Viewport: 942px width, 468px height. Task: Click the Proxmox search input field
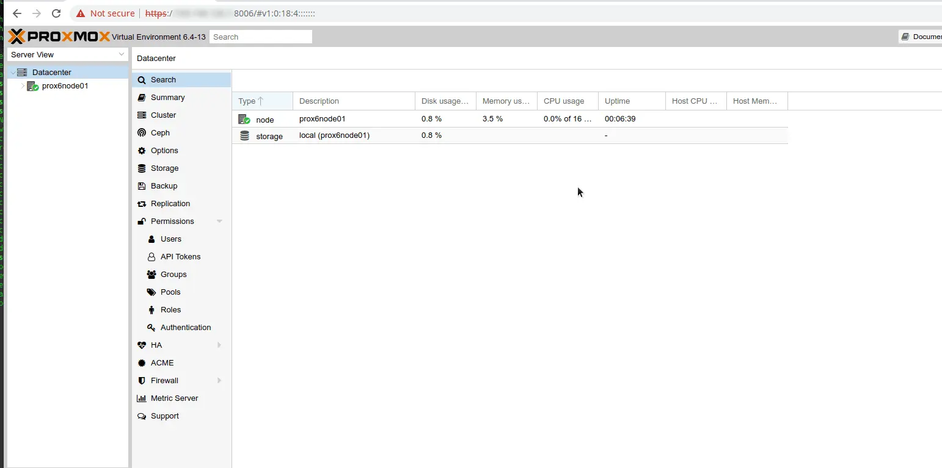pyautogui.click(x=260, y=37)
